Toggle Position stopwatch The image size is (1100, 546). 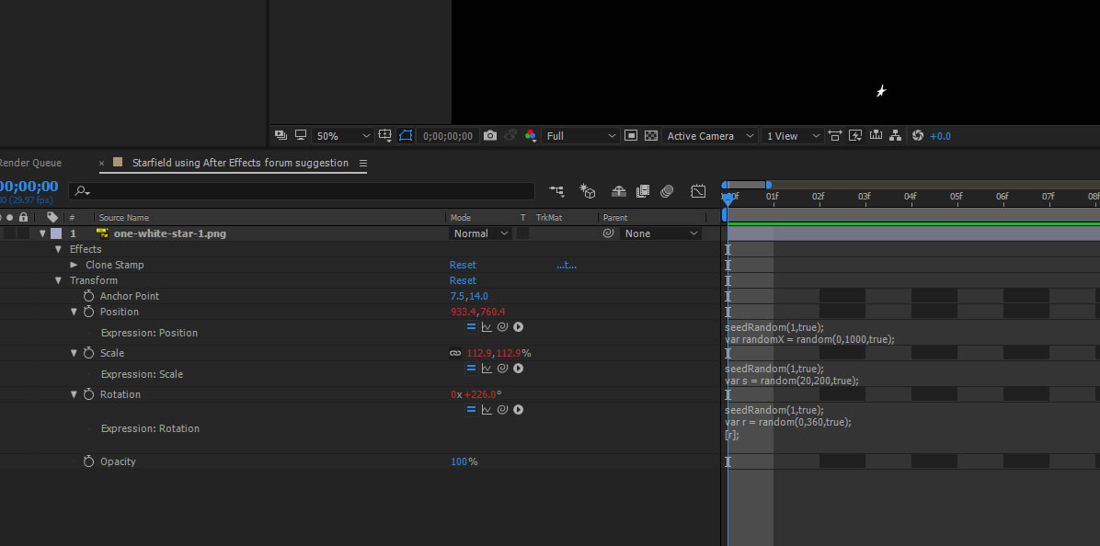(x=88, y=312)
